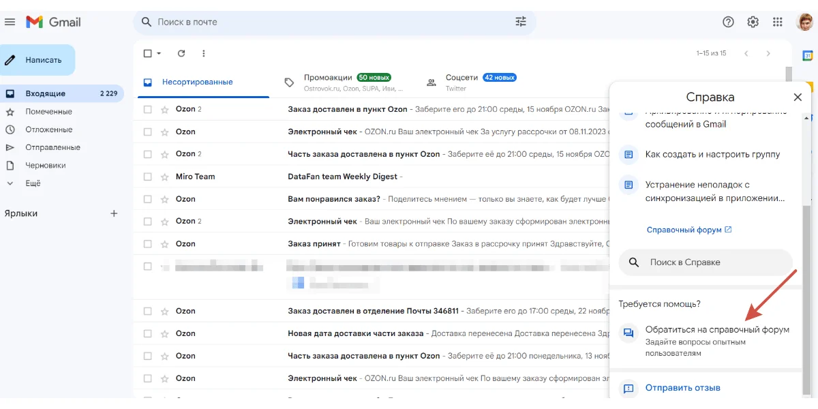Click the Поиск в Справке field
The image size is (818, 409).
[706, 262]
